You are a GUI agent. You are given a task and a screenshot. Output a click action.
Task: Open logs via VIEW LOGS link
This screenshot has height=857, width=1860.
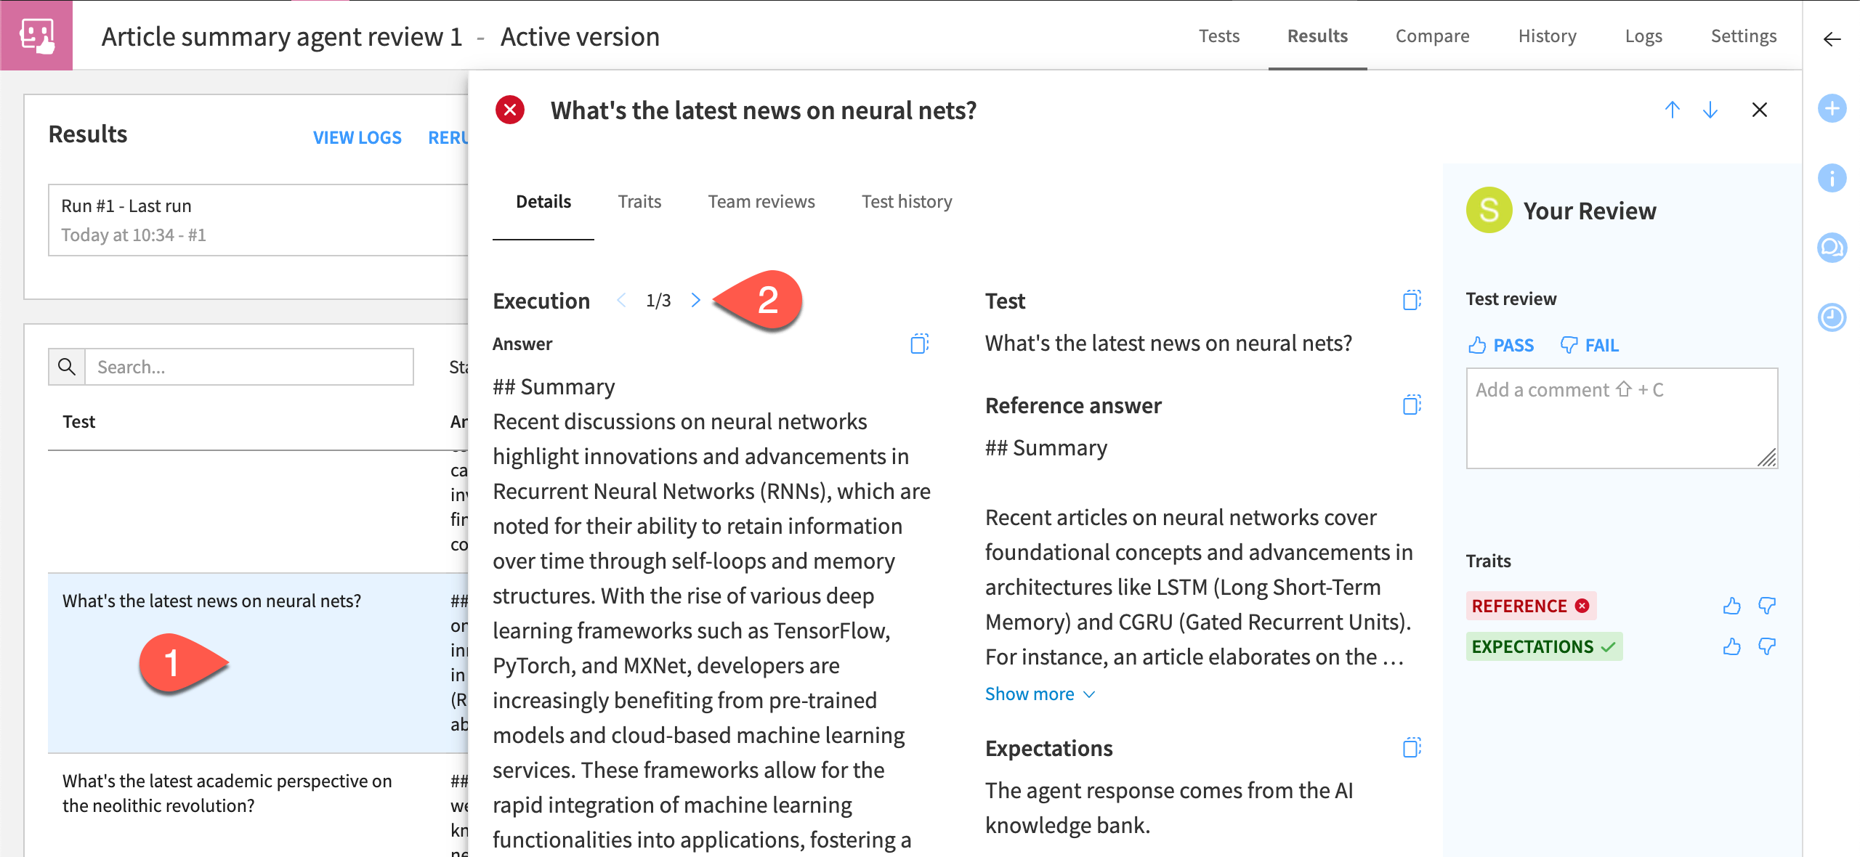tap(357, 137)
